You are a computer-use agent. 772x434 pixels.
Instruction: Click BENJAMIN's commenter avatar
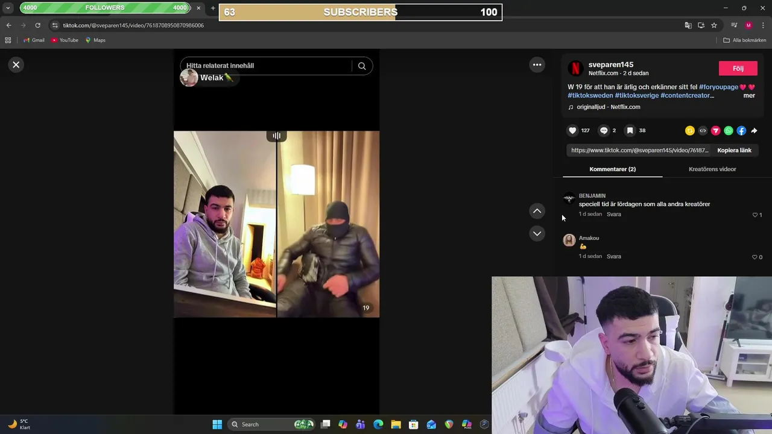point(569,198)
